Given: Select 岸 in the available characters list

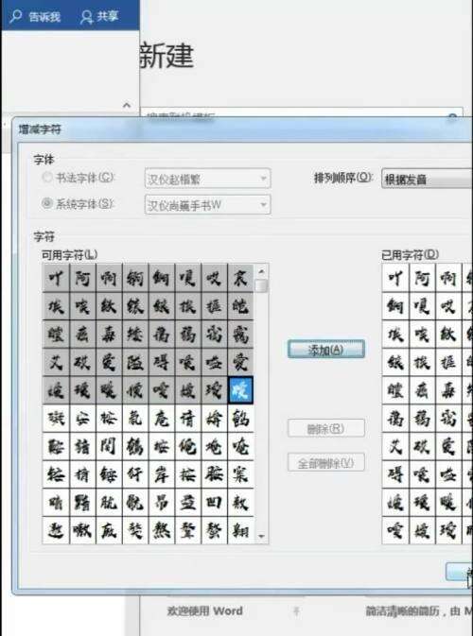Looking at the screenshot, I should pyautogui.click(x=162, y=474).
